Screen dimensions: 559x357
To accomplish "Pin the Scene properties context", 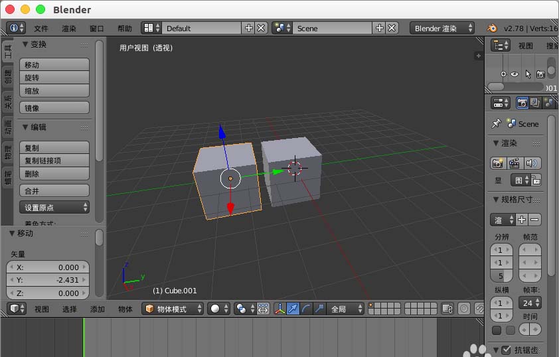I will [496, 123].
